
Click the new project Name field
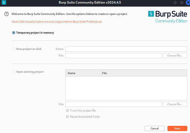click(x=126, y=49)
